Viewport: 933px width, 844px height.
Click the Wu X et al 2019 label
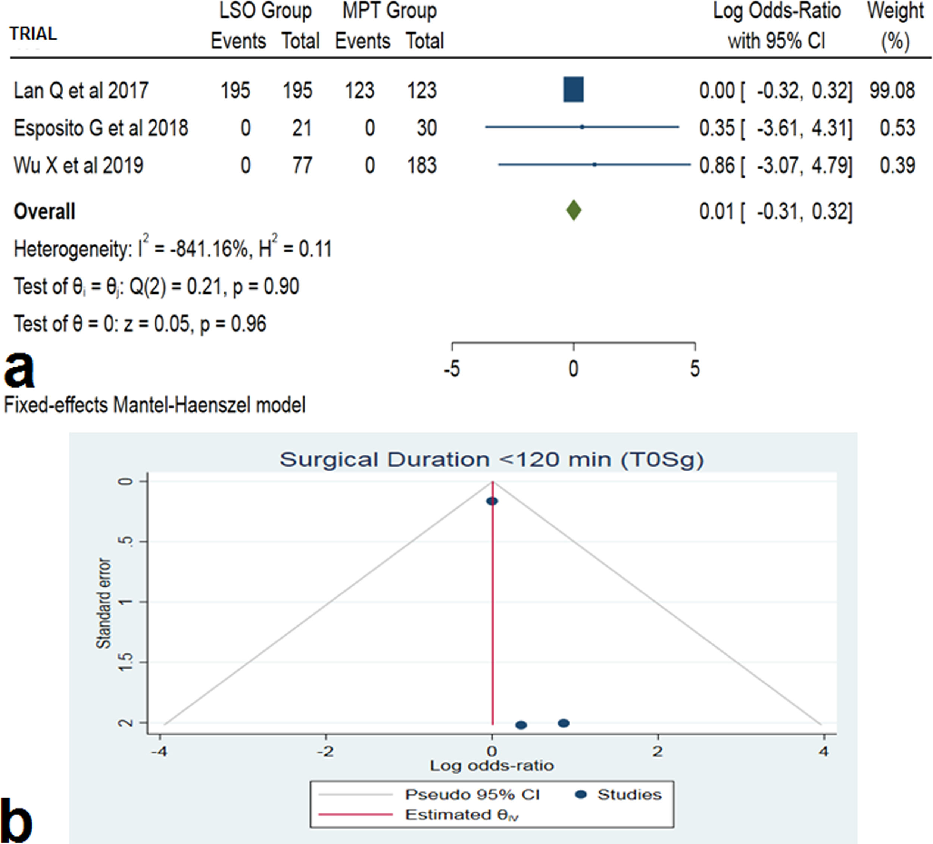point(79,166)
